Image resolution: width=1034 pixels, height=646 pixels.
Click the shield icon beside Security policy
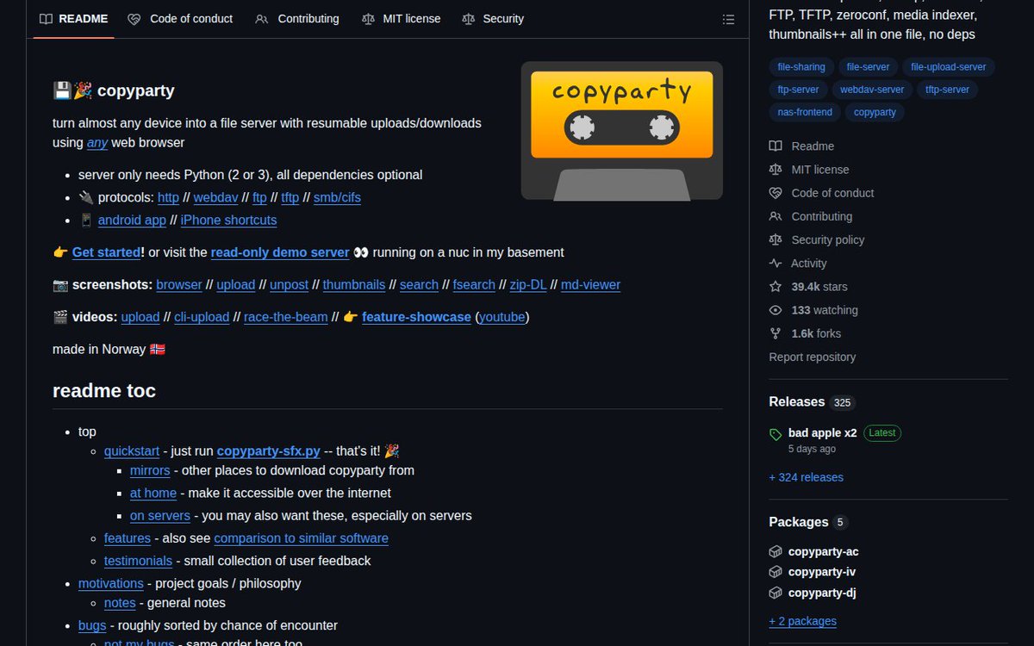(x=775, y=239)
